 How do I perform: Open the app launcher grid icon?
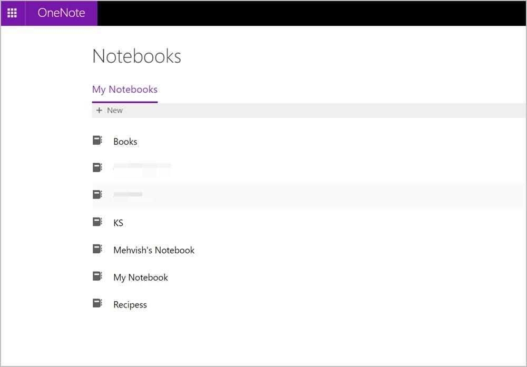(x=12, y=13)
